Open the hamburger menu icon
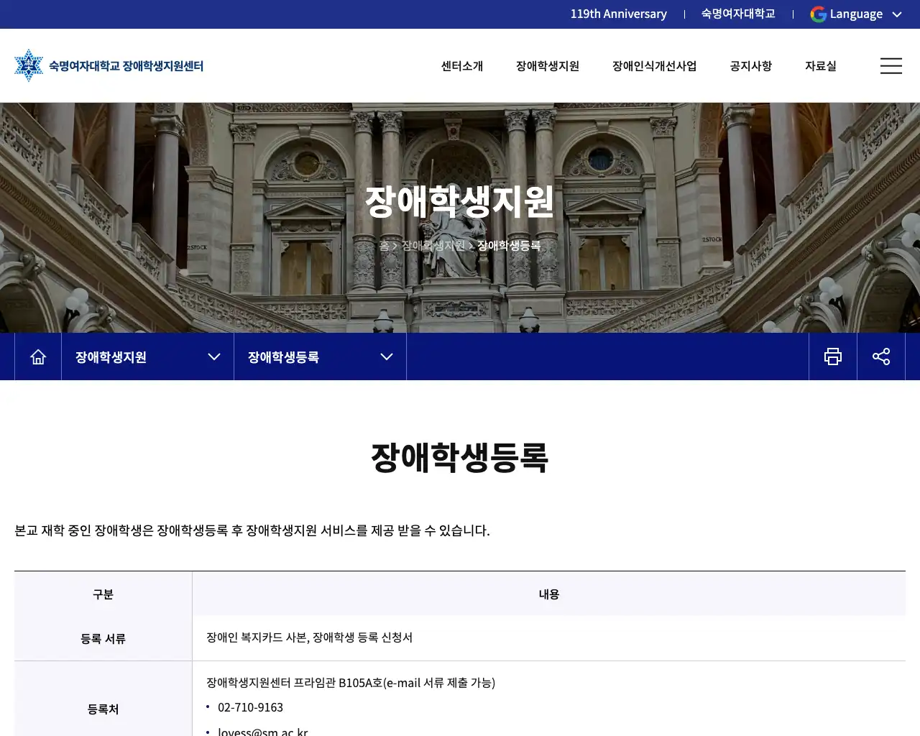Image resolution: width=920 pixels, height=736 pixels. click(x=891, y=66)
